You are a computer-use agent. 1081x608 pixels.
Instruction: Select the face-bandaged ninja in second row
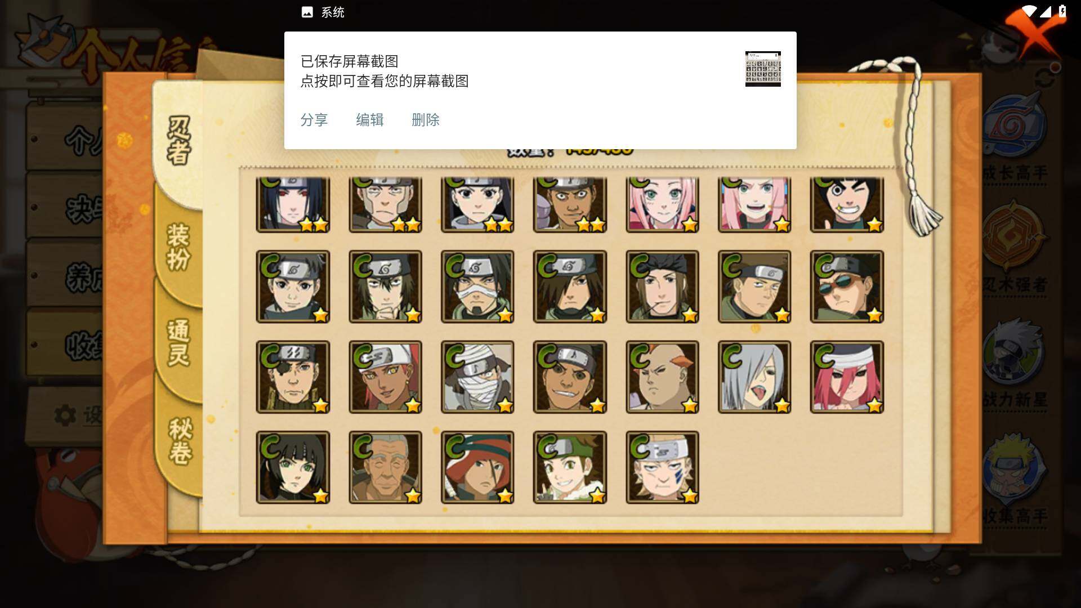click(477, 287)
